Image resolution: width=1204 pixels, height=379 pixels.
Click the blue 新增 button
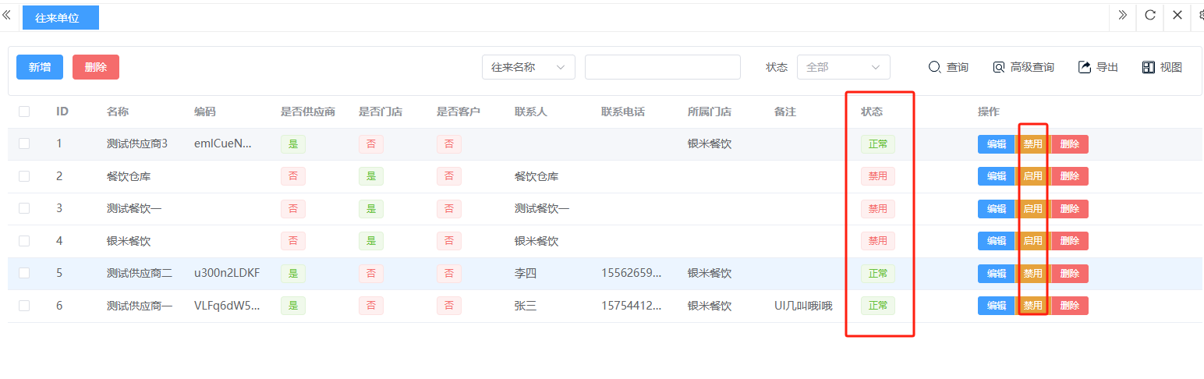(40, 67)
